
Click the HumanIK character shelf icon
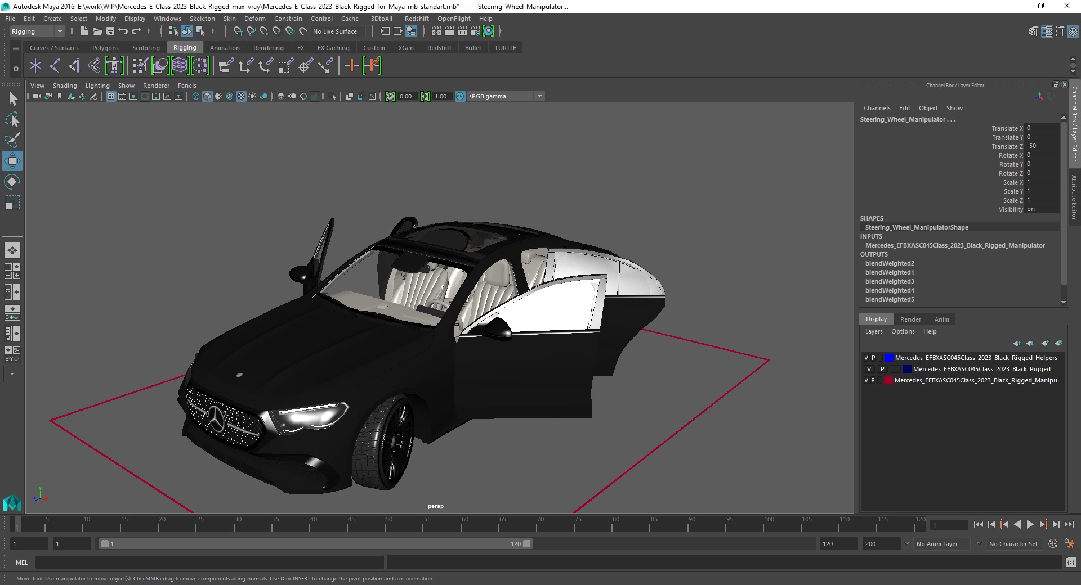tap(114, 66)
